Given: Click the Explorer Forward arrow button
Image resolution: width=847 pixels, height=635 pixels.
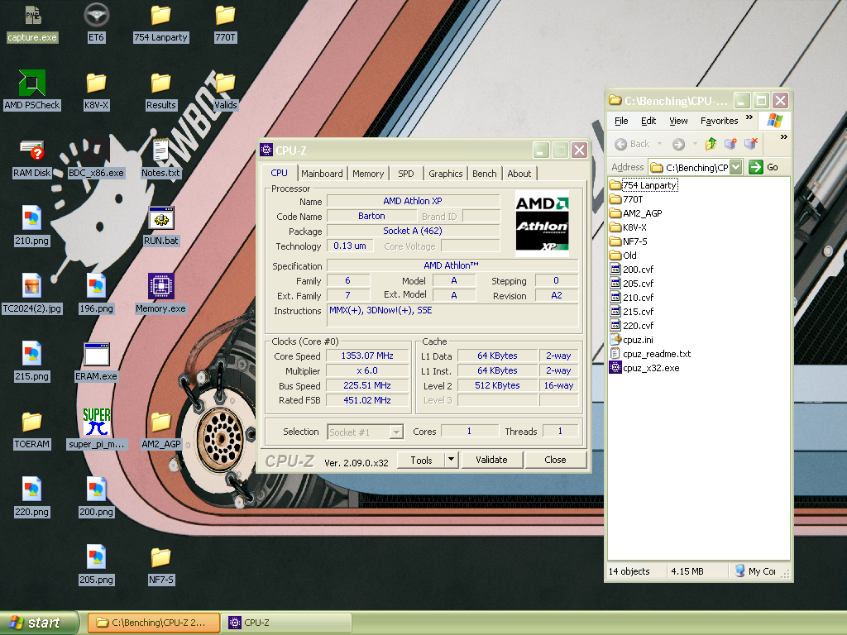Looking at the screenshot, I should click(678, 144).
